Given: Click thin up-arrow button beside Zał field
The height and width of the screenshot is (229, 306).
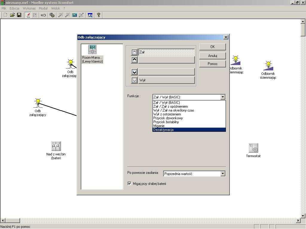Looking at the screenshot, I should point(134,52).
